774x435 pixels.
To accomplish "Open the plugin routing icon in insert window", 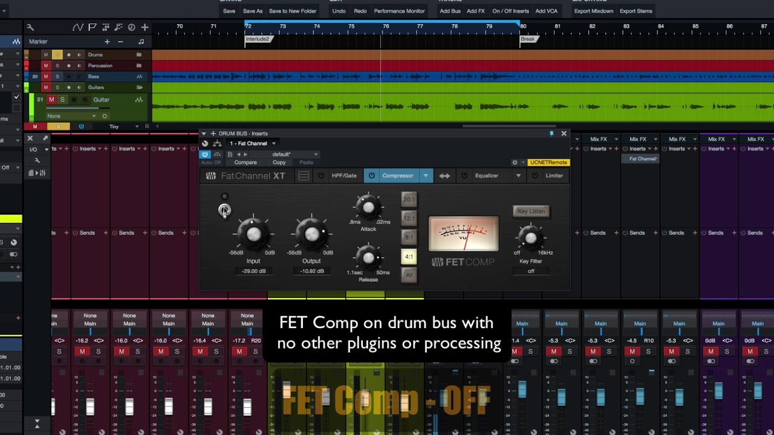I will click(217, 144).
